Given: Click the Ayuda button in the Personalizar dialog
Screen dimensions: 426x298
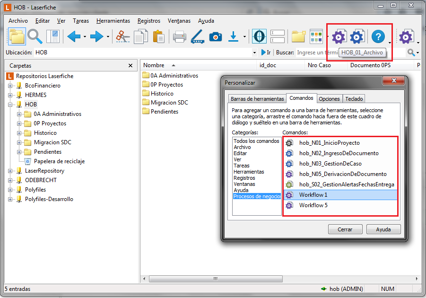Looking at the screenshot, I should coord(383,229).
